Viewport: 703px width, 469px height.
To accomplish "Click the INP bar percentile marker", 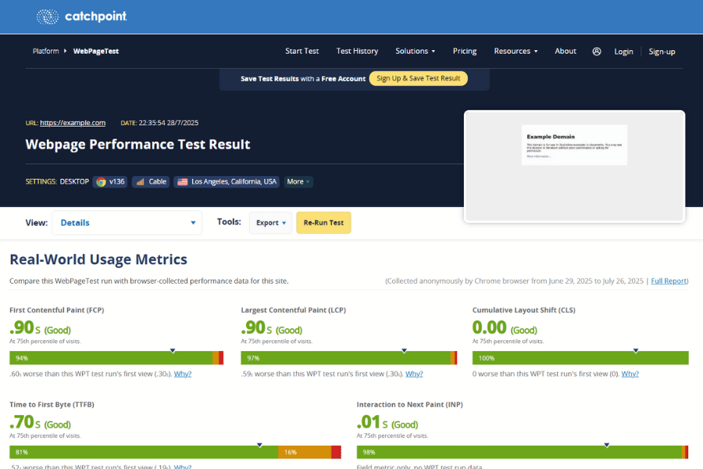I will [x=607, y=446].
